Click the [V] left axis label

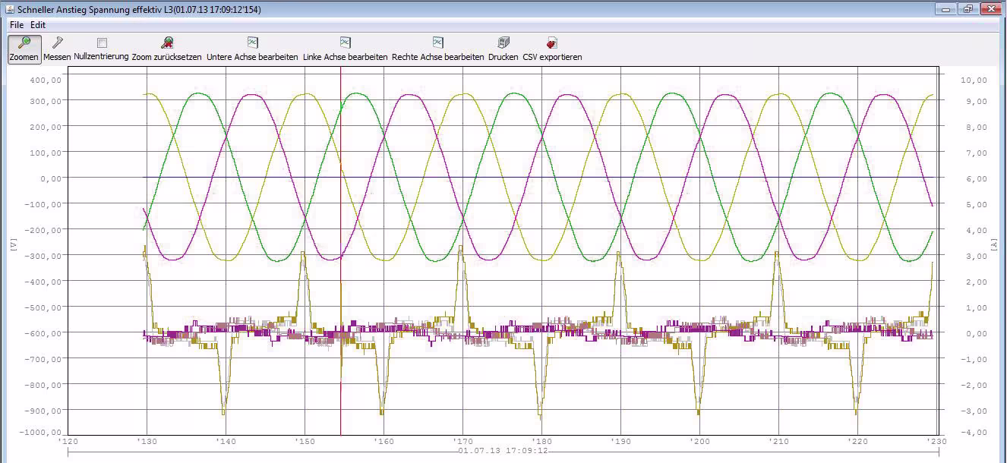[14, 244]
